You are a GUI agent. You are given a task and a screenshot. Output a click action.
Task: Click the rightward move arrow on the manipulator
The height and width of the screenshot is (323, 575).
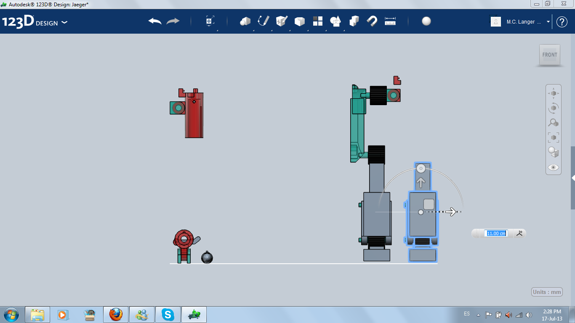click(451, 212)
